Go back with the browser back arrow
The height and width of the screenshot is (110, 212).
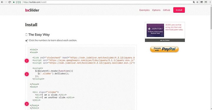click(2, 2)
